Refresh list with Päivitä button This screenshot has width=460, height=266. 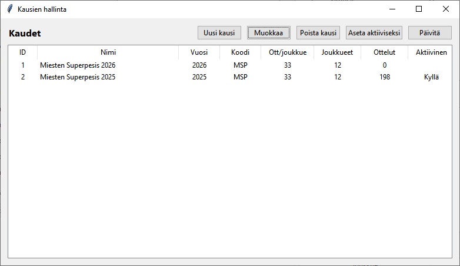(x=429, y=33)
